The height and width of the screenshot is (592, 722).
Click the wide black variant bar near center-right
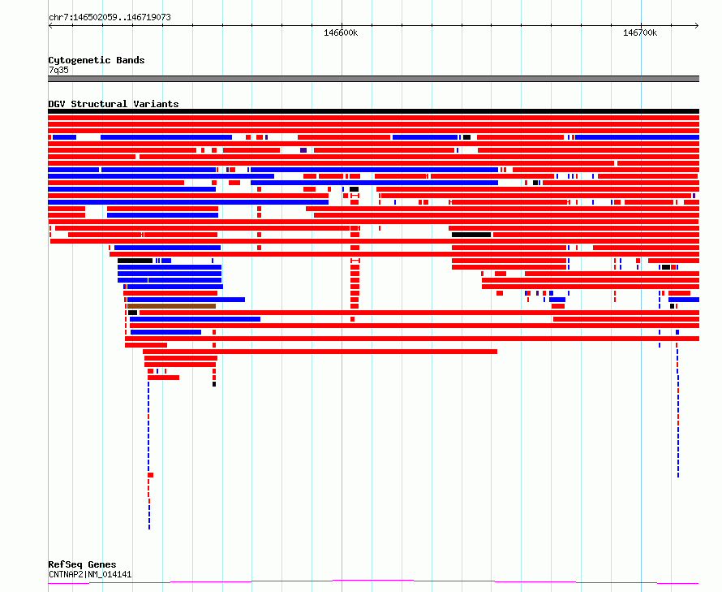point(471,235)
